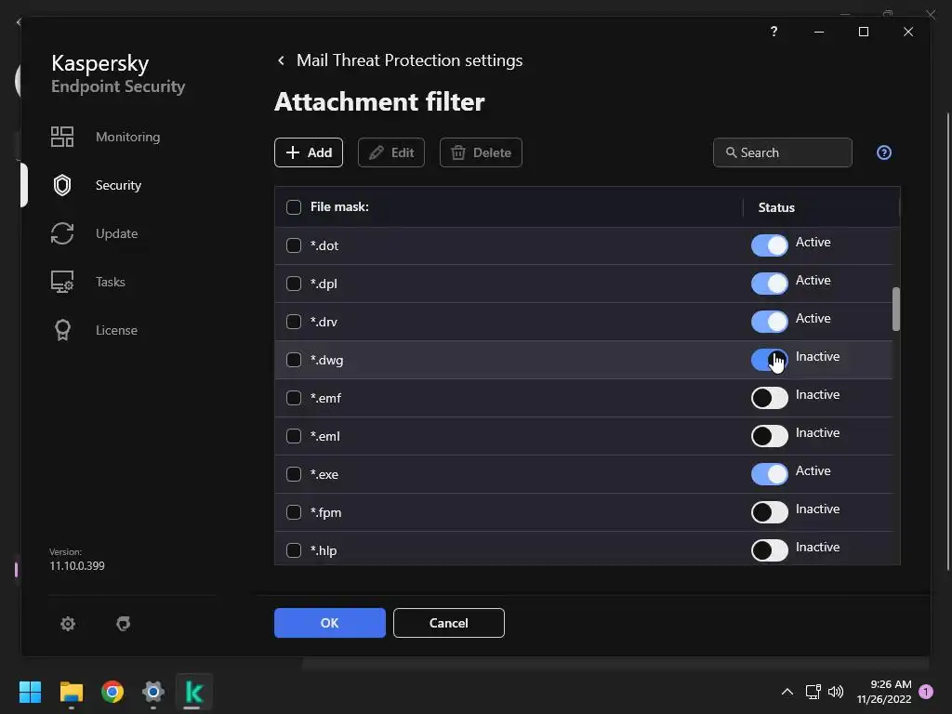Select all file masks checkbox
952x714 pixels.
click(x=293, y=207)
